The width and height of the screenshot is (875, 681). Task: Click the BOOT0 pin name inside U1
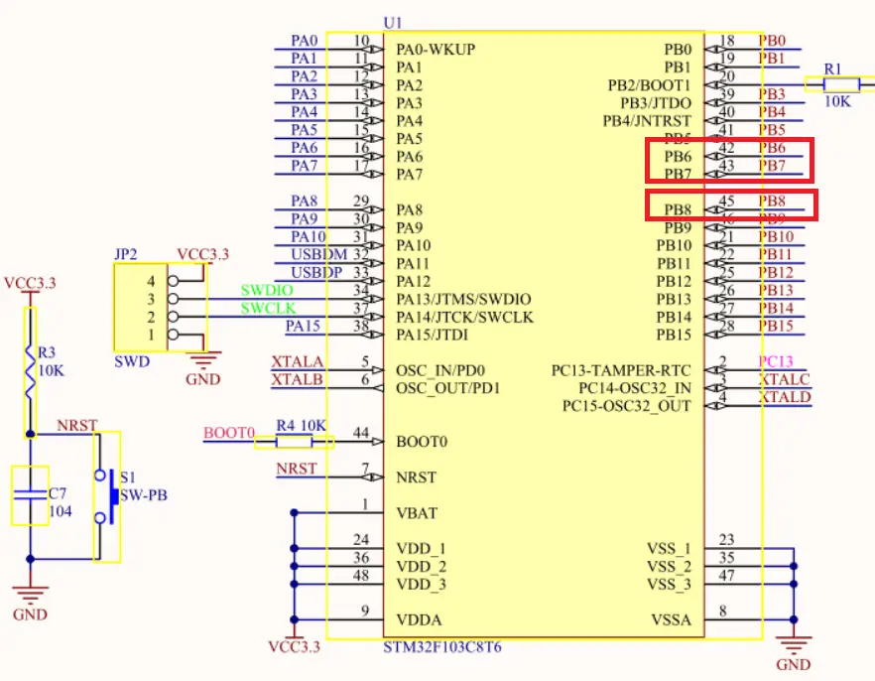pyautogui.click(x=422, y=442)
